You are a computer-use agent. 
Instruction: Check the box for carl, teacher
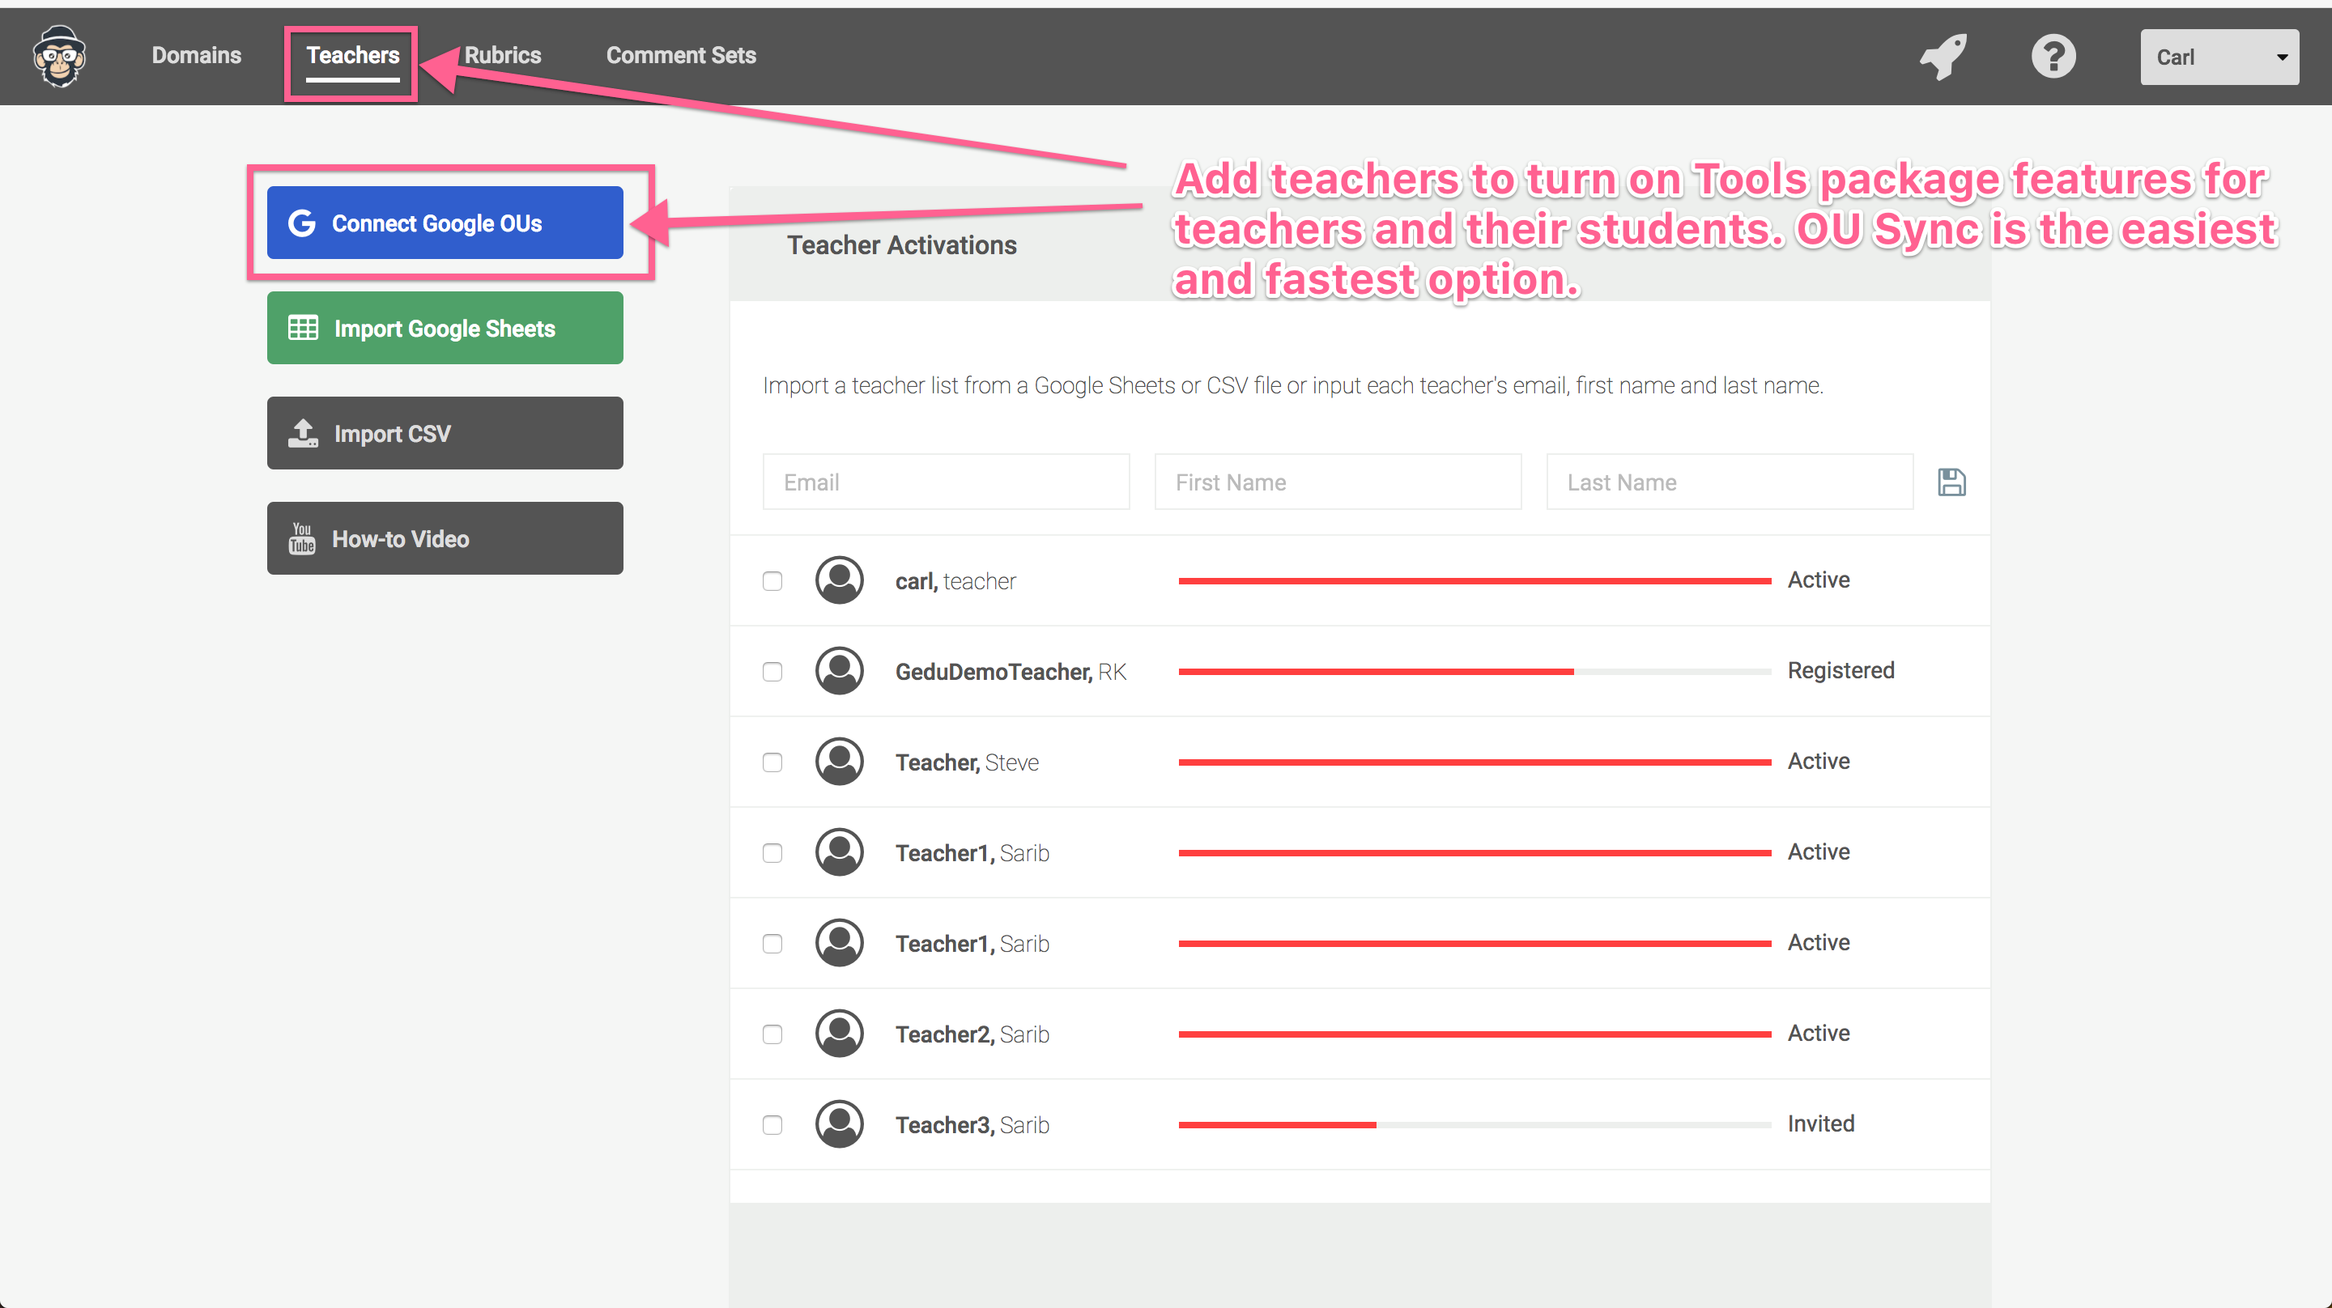(772, 581)
